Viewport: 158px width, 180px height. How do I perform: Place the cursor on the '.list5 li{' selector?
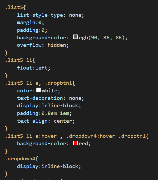click(x=20, y=60)
